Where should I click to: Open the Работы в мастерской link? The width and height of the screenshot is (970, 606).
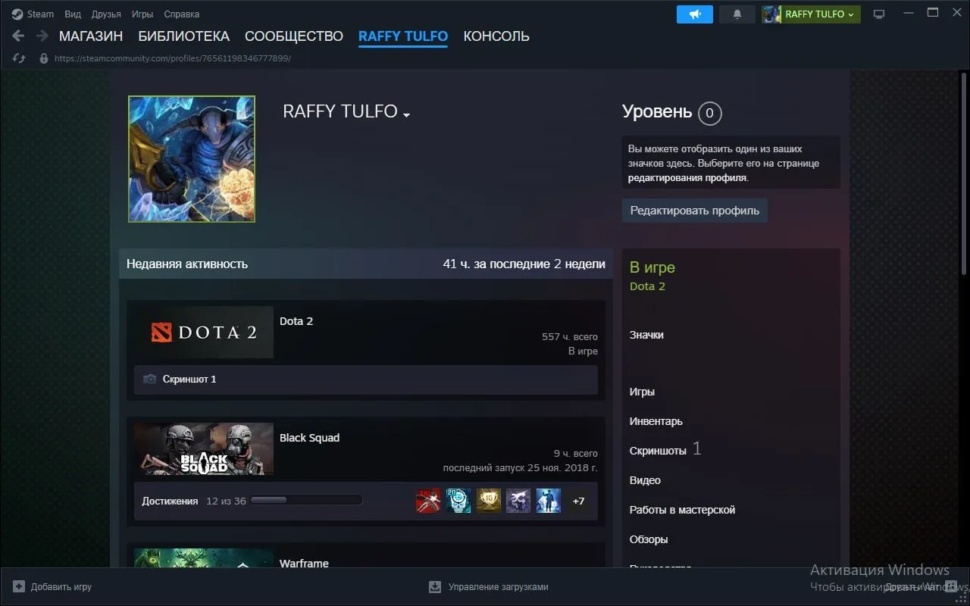coord(683,510)
